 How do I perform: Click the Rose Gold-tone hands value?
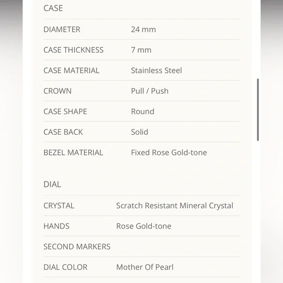click(x=143, y=226)
